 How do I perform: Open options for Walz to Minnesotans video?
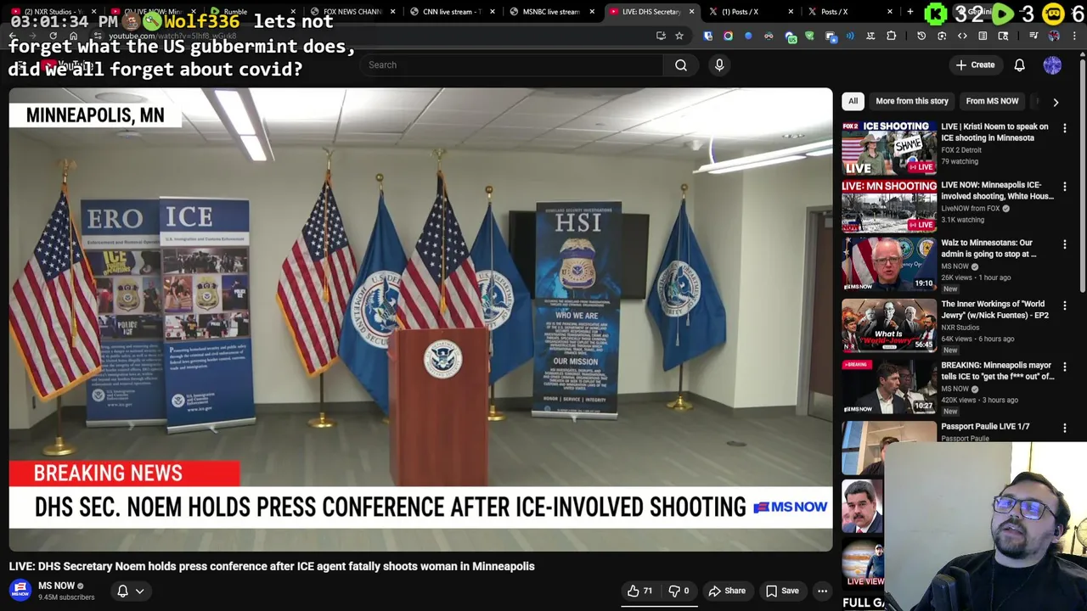click(x=1064, y=244)
